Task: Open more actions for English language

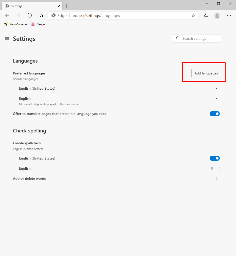Action: coord(216,99)
